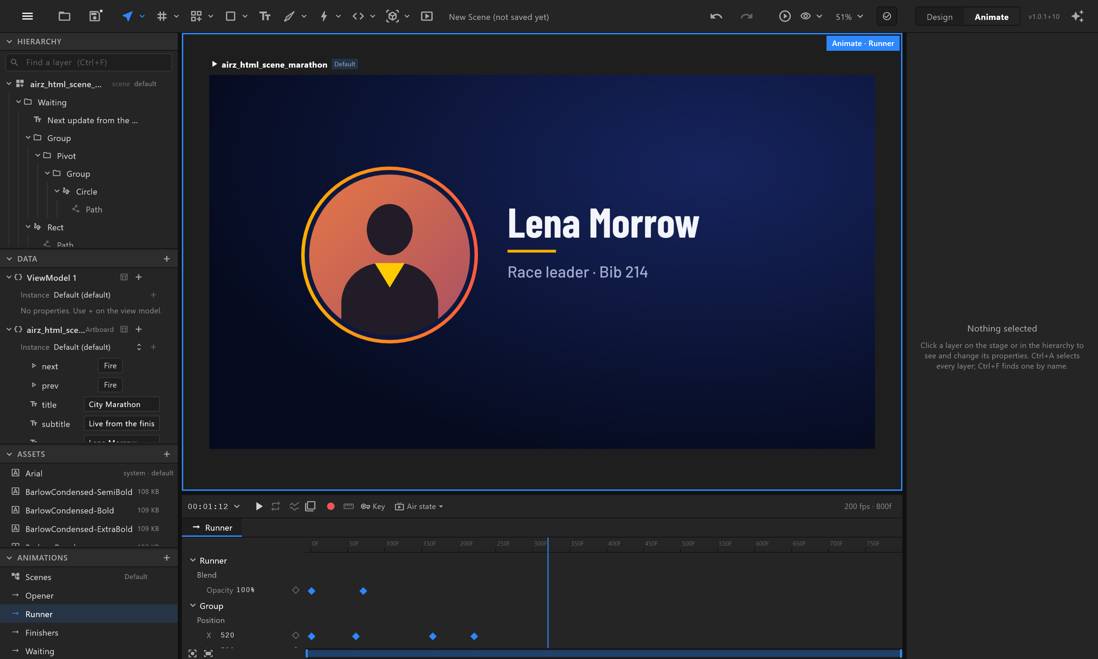
Task: Click the Opacity keyframe near 50F
Action: click(x=363, y=591)
